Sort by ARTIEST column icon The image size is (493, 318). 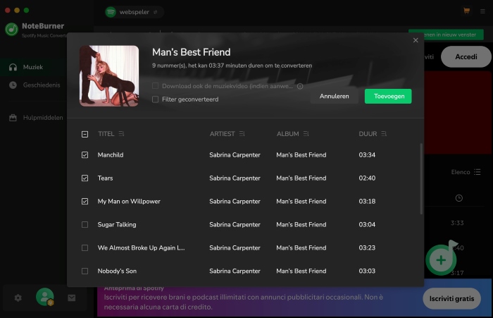[x=242, y=134]
